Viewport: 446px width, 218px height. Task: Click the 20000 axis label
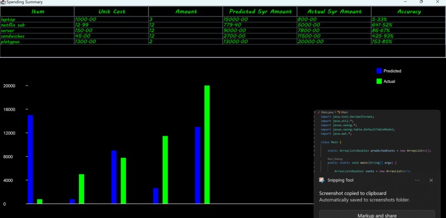point(9,86)
